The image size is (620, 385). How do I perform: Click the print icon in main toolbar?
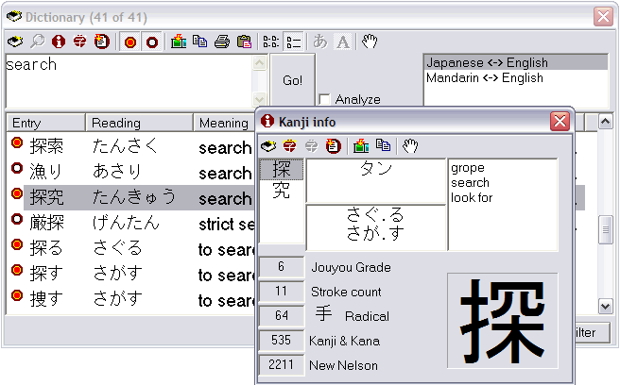(220, 42)
